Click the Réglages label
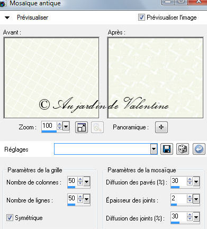The width and height of the screenshot is (207, 229). [16, 149]
